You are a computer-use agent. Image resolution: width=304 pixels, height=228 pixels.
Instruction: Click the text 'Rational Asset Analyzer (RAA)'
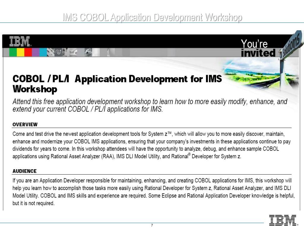pos(83,156)
